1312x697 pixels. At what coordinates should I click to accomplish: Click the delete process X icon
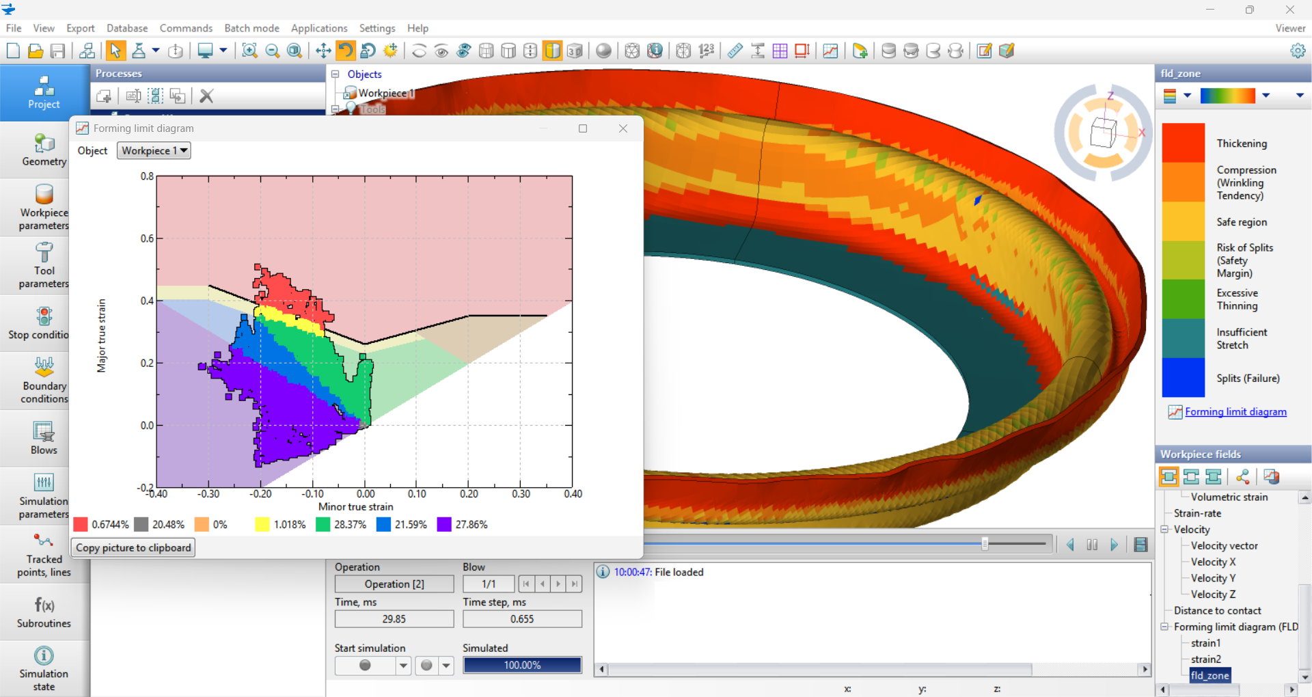(x=206, y=96)
